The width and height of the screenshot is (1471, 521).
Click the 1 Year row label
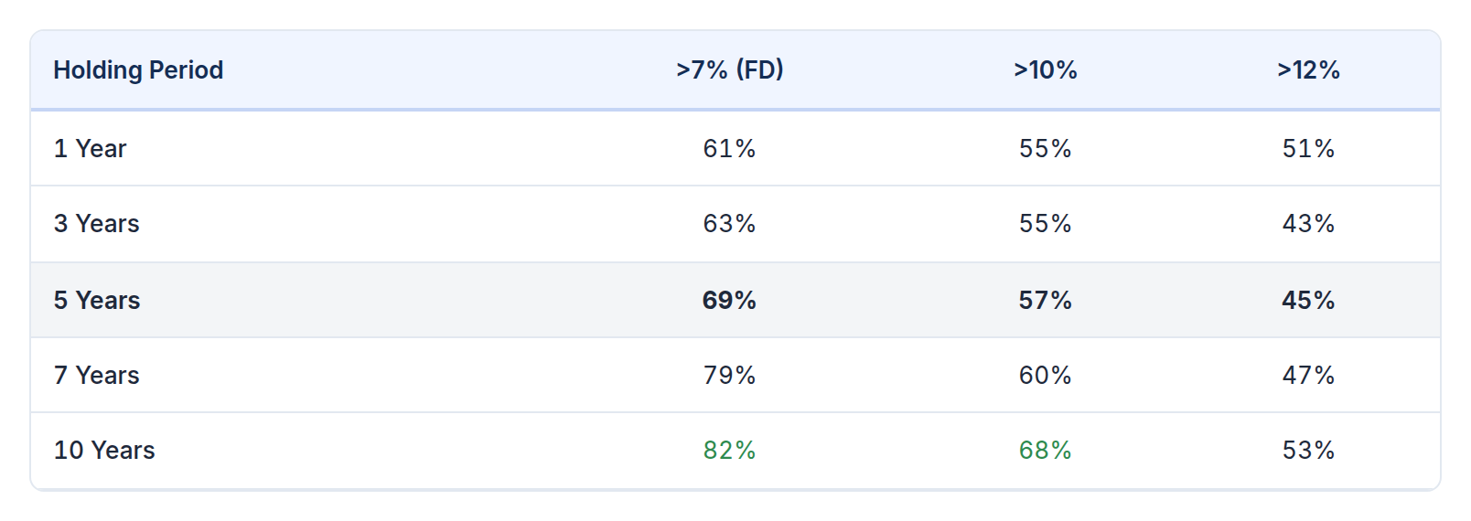point(90,149)
